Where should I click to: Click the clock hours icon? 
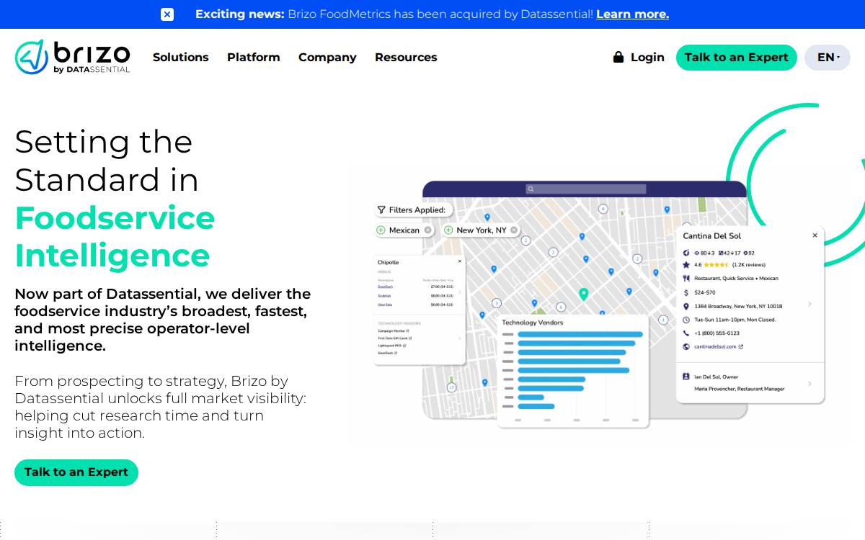[686, 320]
